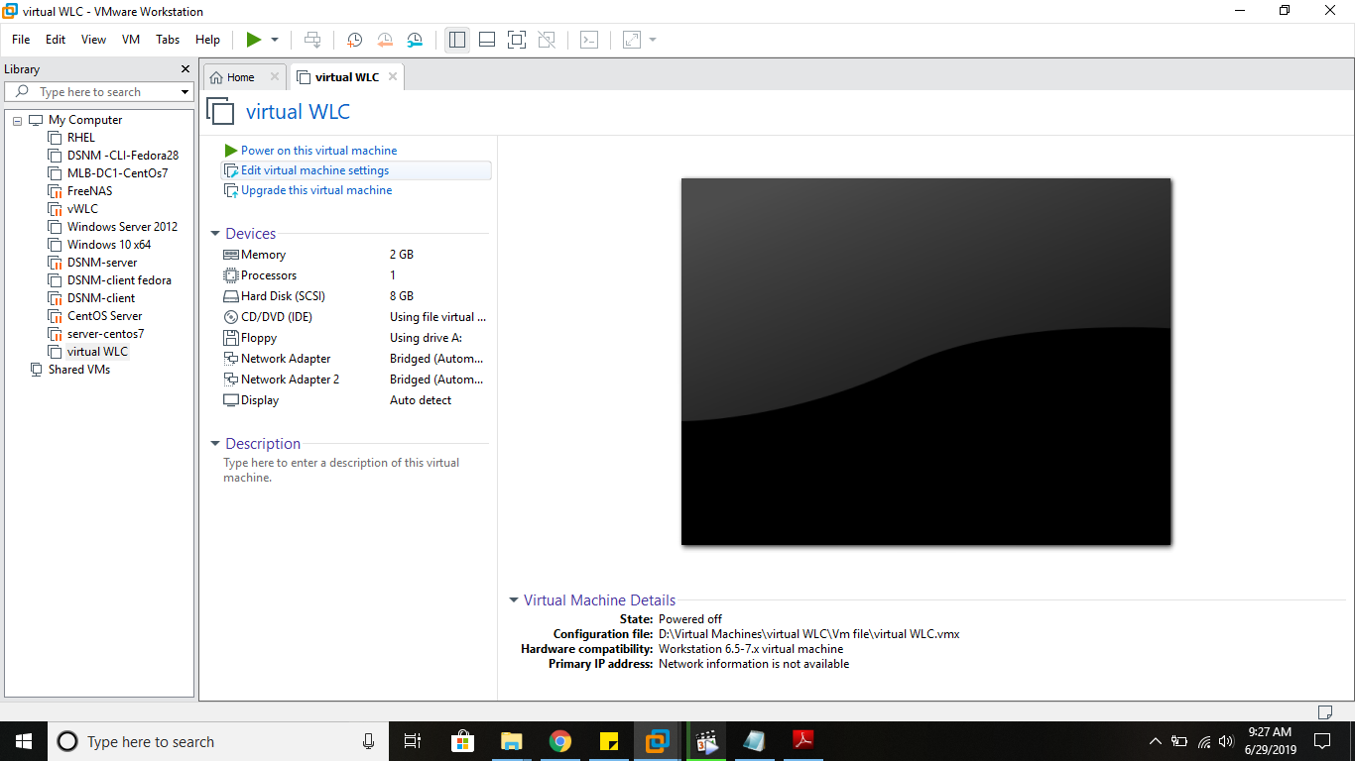Click the description text entry area
This screenshot has width=1355, height=761.
343,470
